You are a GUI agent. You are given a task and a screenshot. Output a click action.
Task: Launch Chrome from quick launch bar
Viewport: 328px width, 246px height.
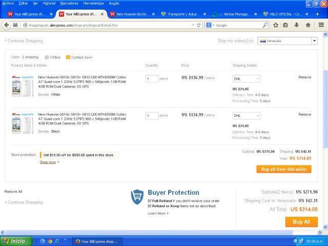point(50,241)
